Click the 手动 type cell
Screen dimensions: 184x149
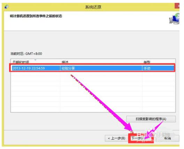coord(147,68)
